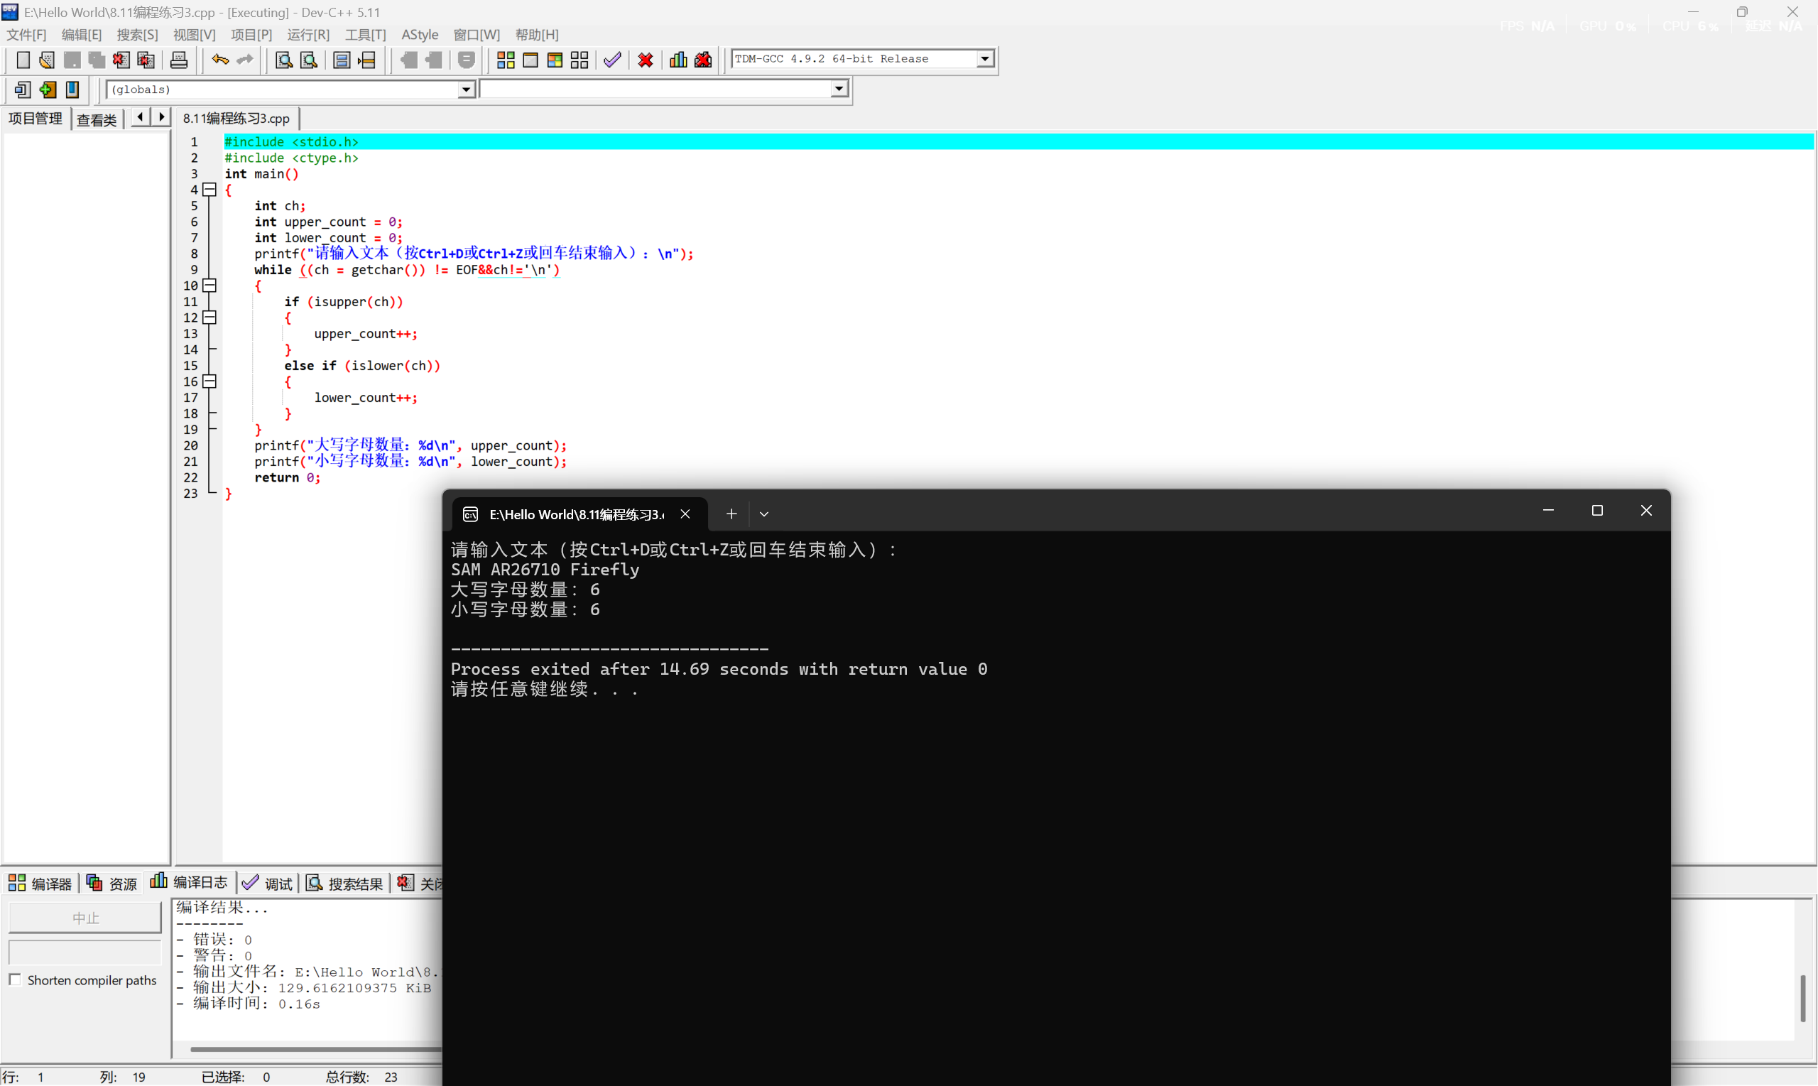Click the profile analysis bar chart icon
This screenshot has height=1086, width=1818.
click(678, 60)
